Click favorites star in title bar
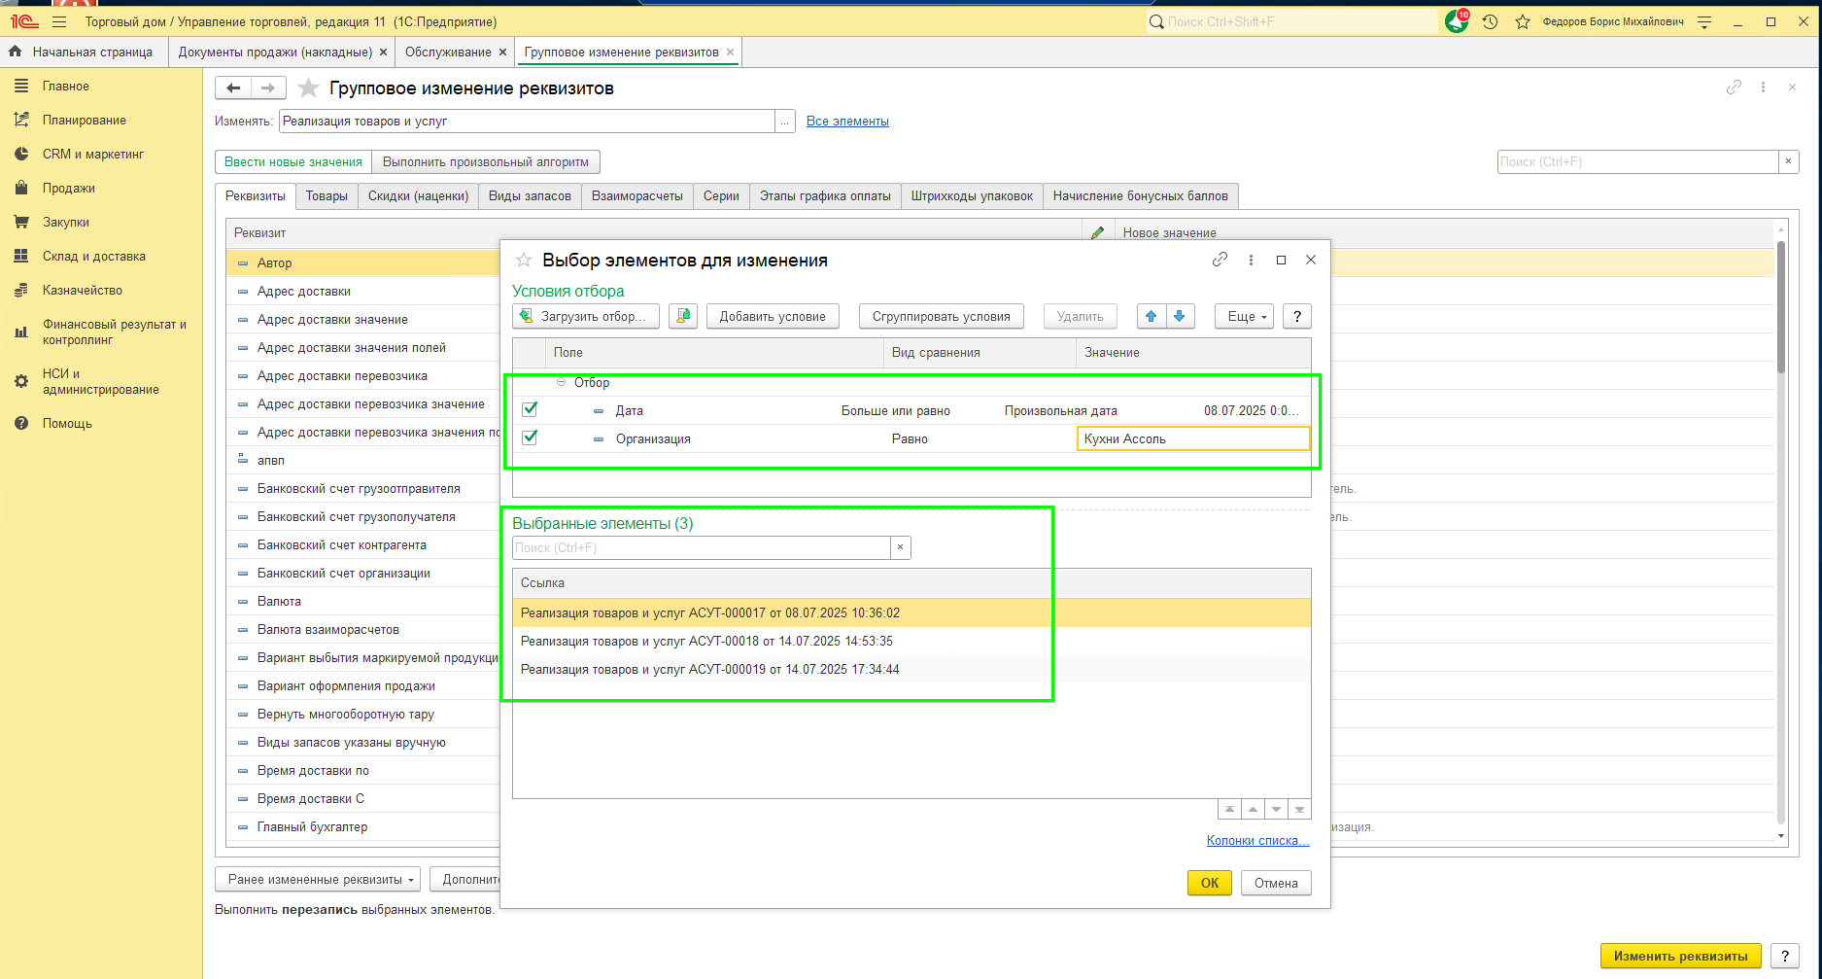The image size is (1822, 979). pyautogui.click(x=1522, y=21)
